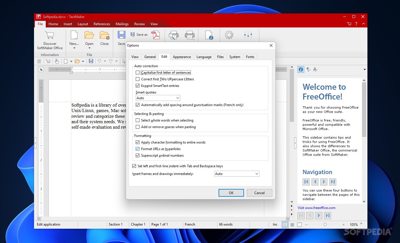Click the large Save floppy disk ribbon icon

121,35
